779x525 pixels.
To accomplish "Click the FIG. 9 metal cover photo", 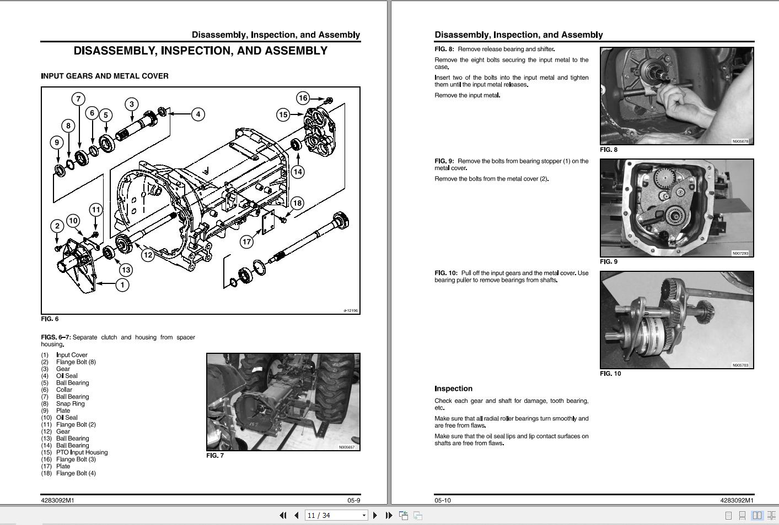I will pos(676,208).
